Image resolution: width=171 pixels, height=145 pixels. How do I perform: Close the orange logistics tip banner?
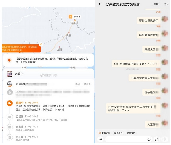pyautogui.click(x=41, y=44)
